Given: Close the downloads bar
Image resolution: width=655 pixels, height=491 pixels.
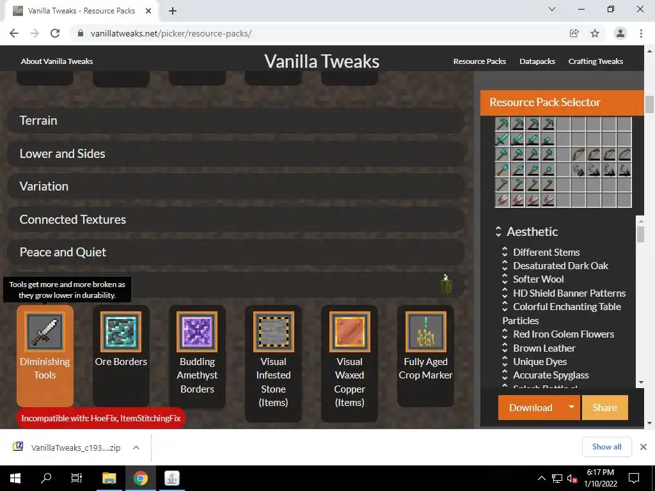Looking at the screenshot, I should coord(643,447).
